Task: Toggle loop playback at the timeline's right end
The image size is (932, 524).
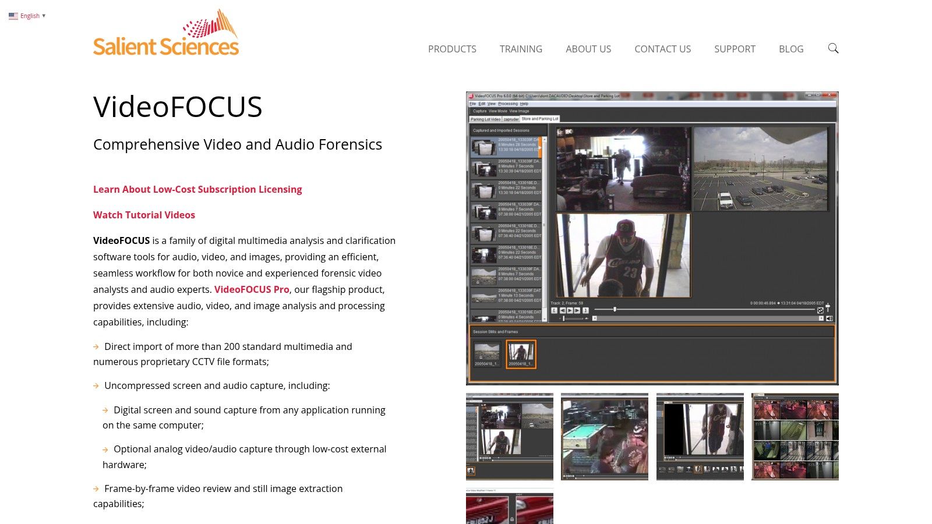Action: pyautogui.click(x=820, y=310)
